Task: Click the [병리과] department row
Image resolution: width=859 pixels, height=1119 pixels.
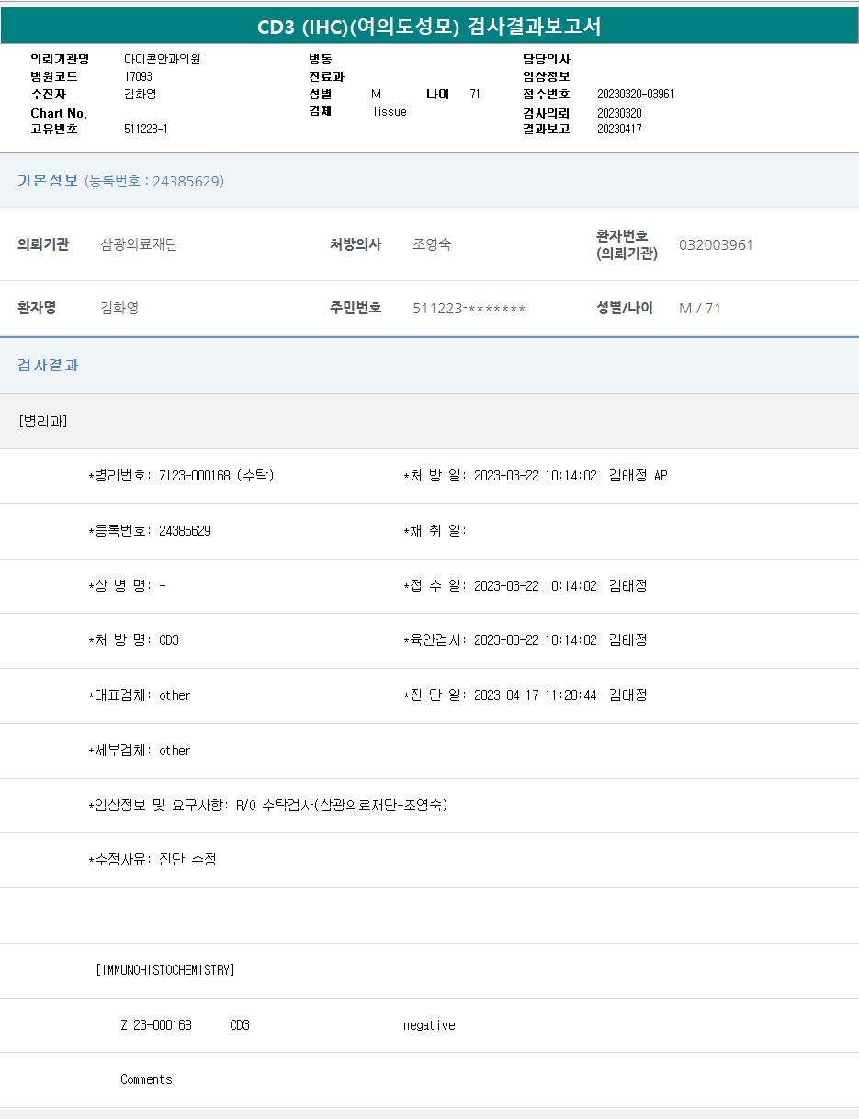Action: pos(42,422)
